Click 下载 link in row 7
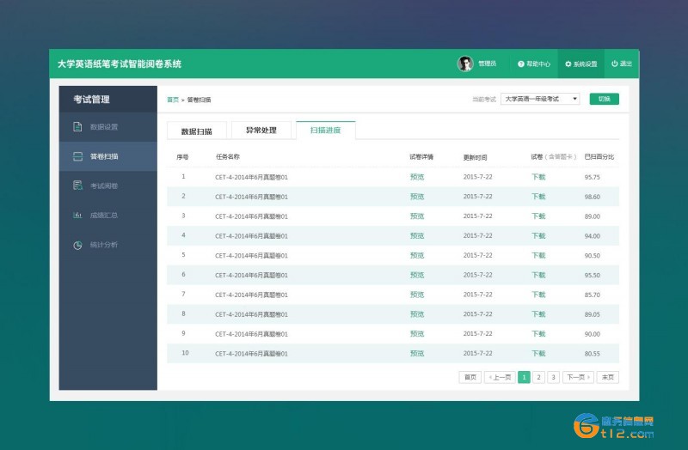The height and width of the screenshot is (450, 688). click(x=538, y=295)
